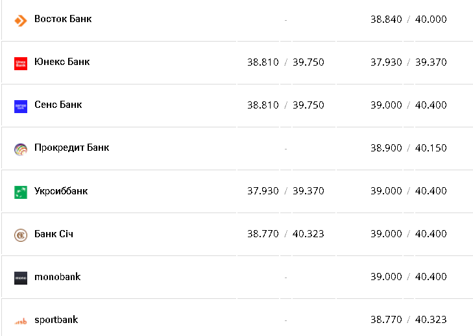Click the sportbank orange logo icon
Image resolution: width=473 pixels, height=336 pixels.
[x=21, y=320]
